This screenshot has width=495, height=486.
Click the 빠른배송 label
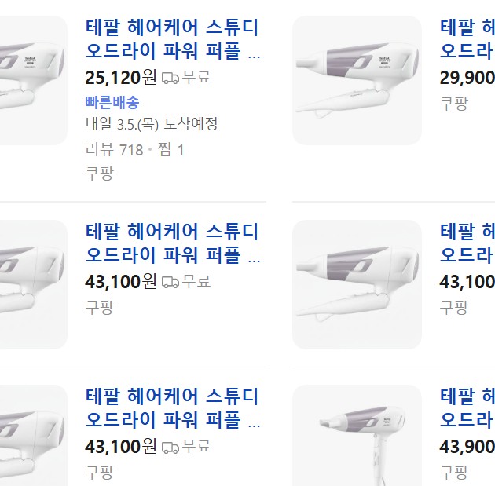[112, 102]
